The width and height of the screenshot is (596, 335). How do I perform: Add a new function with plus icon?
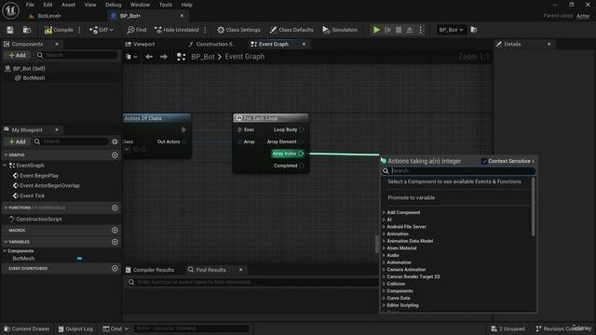pyautogui.click(x=115, y=208)
